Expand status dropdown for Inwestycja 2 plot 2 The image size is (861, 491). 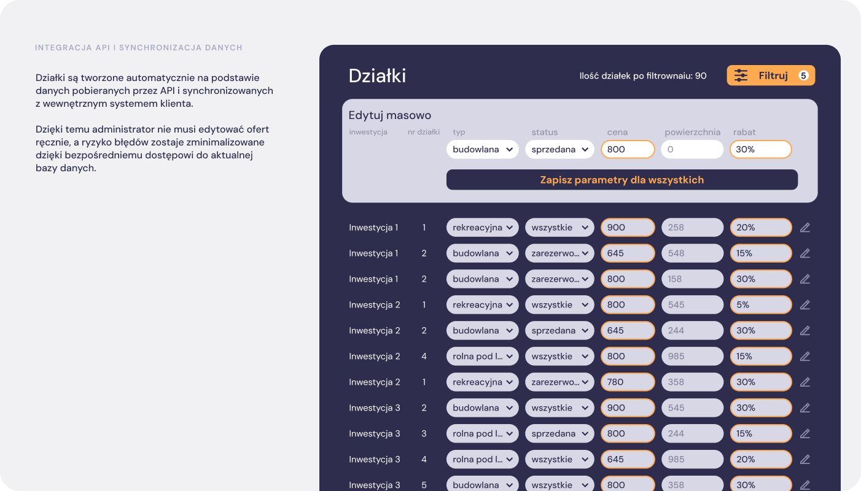tap(559, 331)
